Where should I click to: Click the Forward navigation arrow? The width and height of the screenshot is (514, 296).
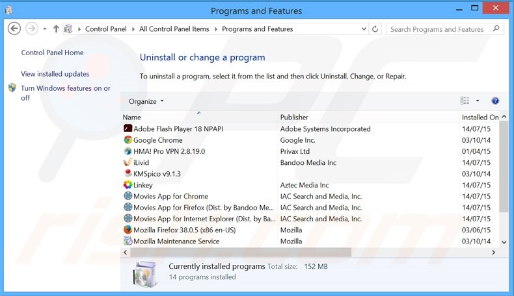(x=32, y=29)
